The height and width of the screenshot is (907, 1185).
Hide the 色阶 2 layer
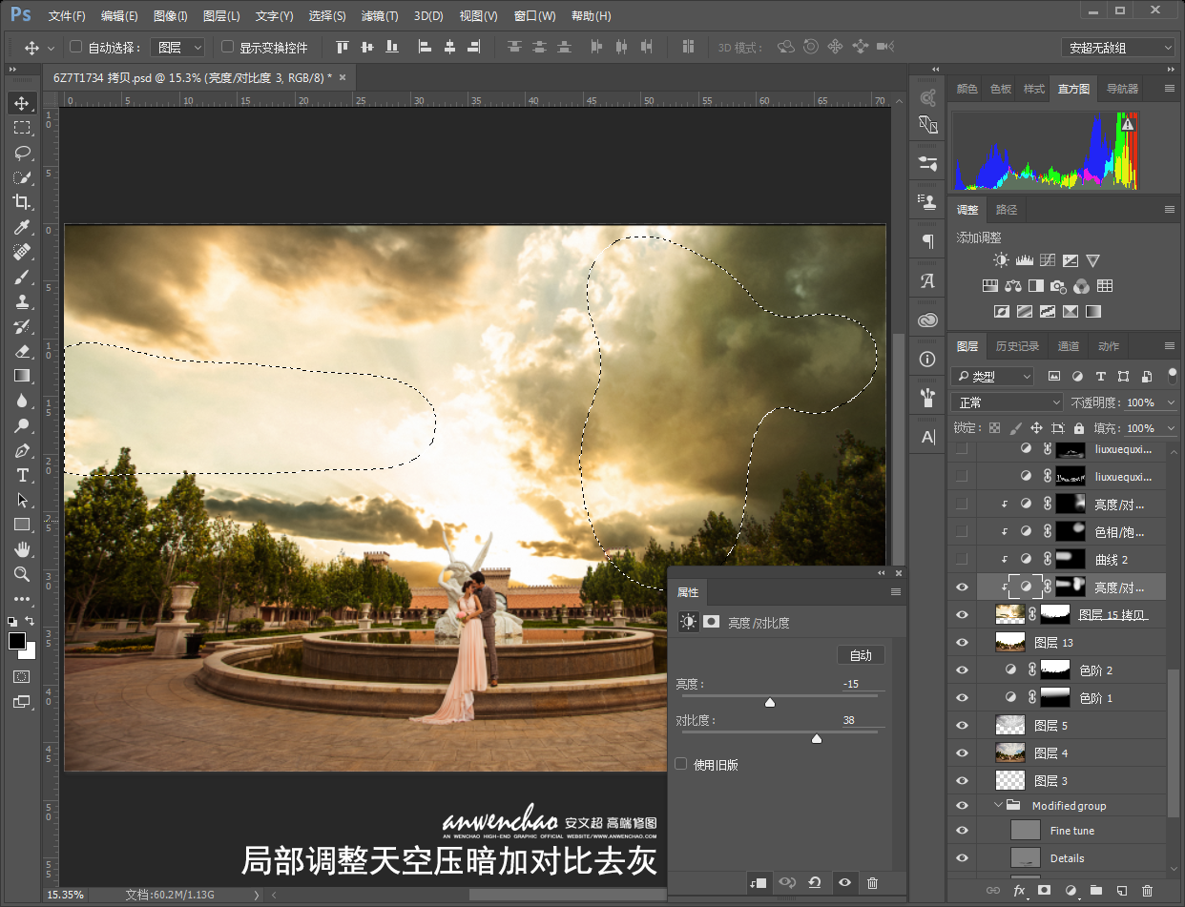click(x=962, y=670)
